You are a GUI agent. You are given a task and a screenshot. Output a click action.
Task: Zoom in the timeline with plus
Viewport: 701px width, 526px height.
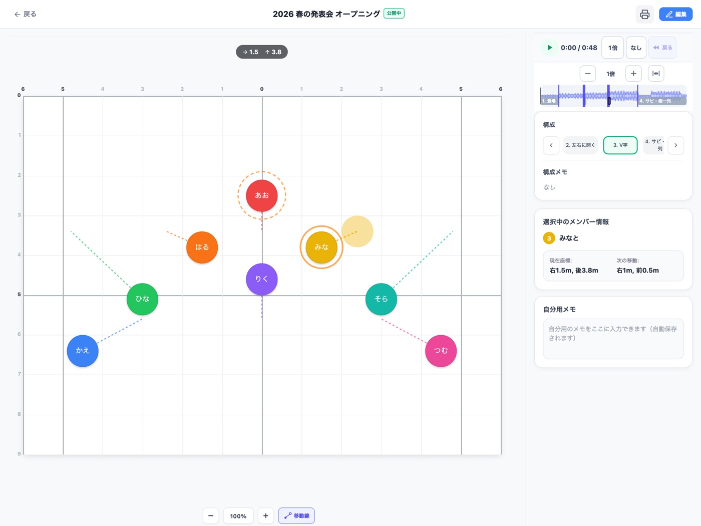click(633, 74)
